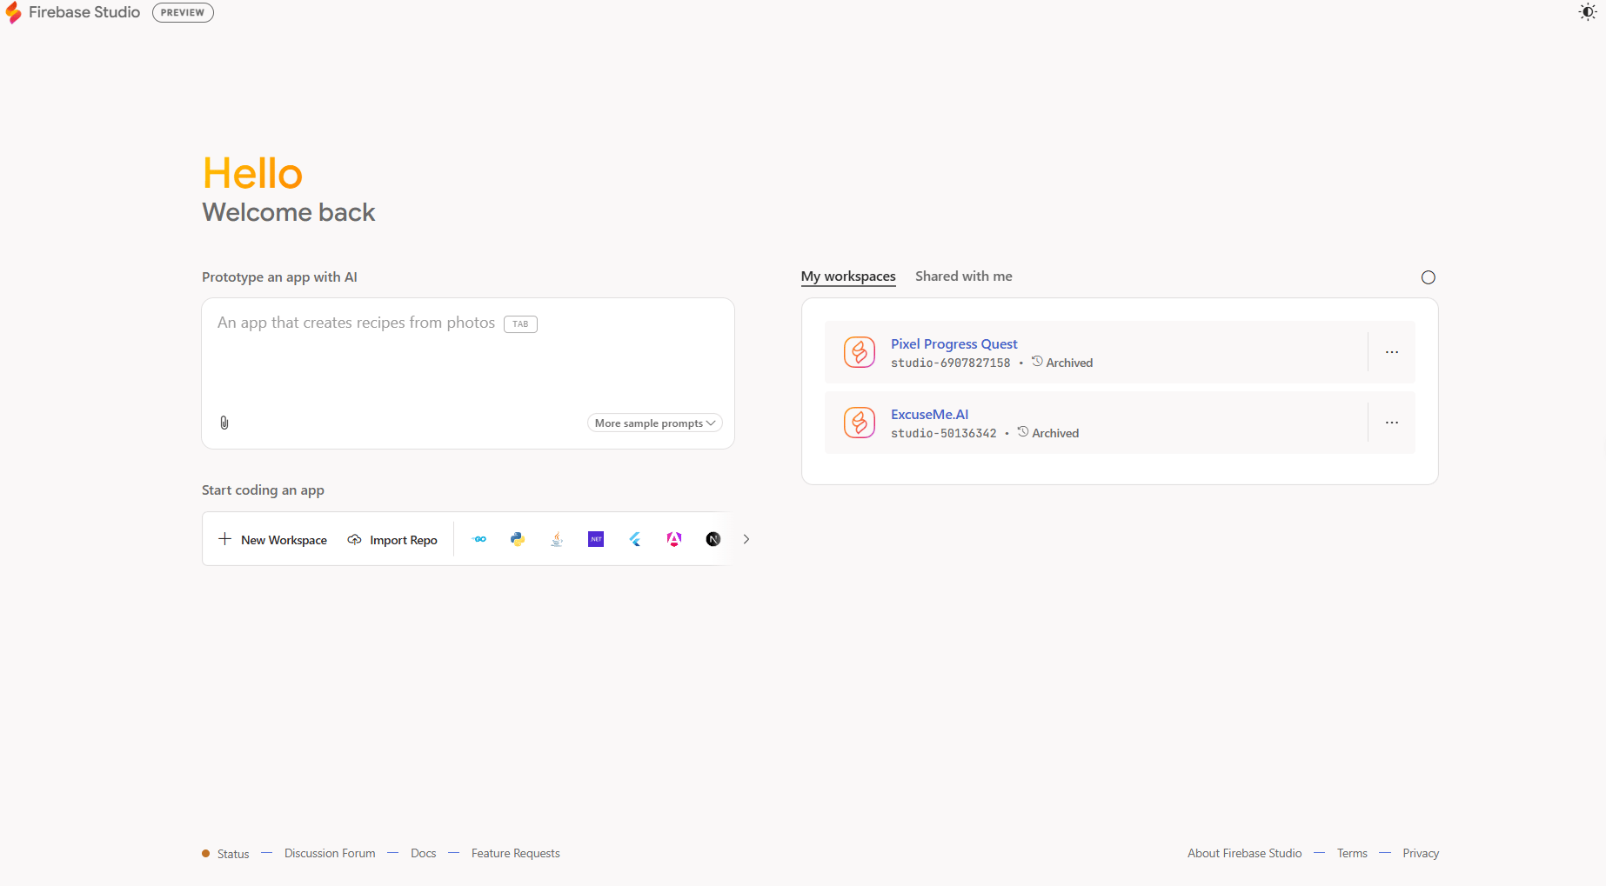Select the .NET template icon
This screenshot has height=886, width=1606.
point(596,539)
